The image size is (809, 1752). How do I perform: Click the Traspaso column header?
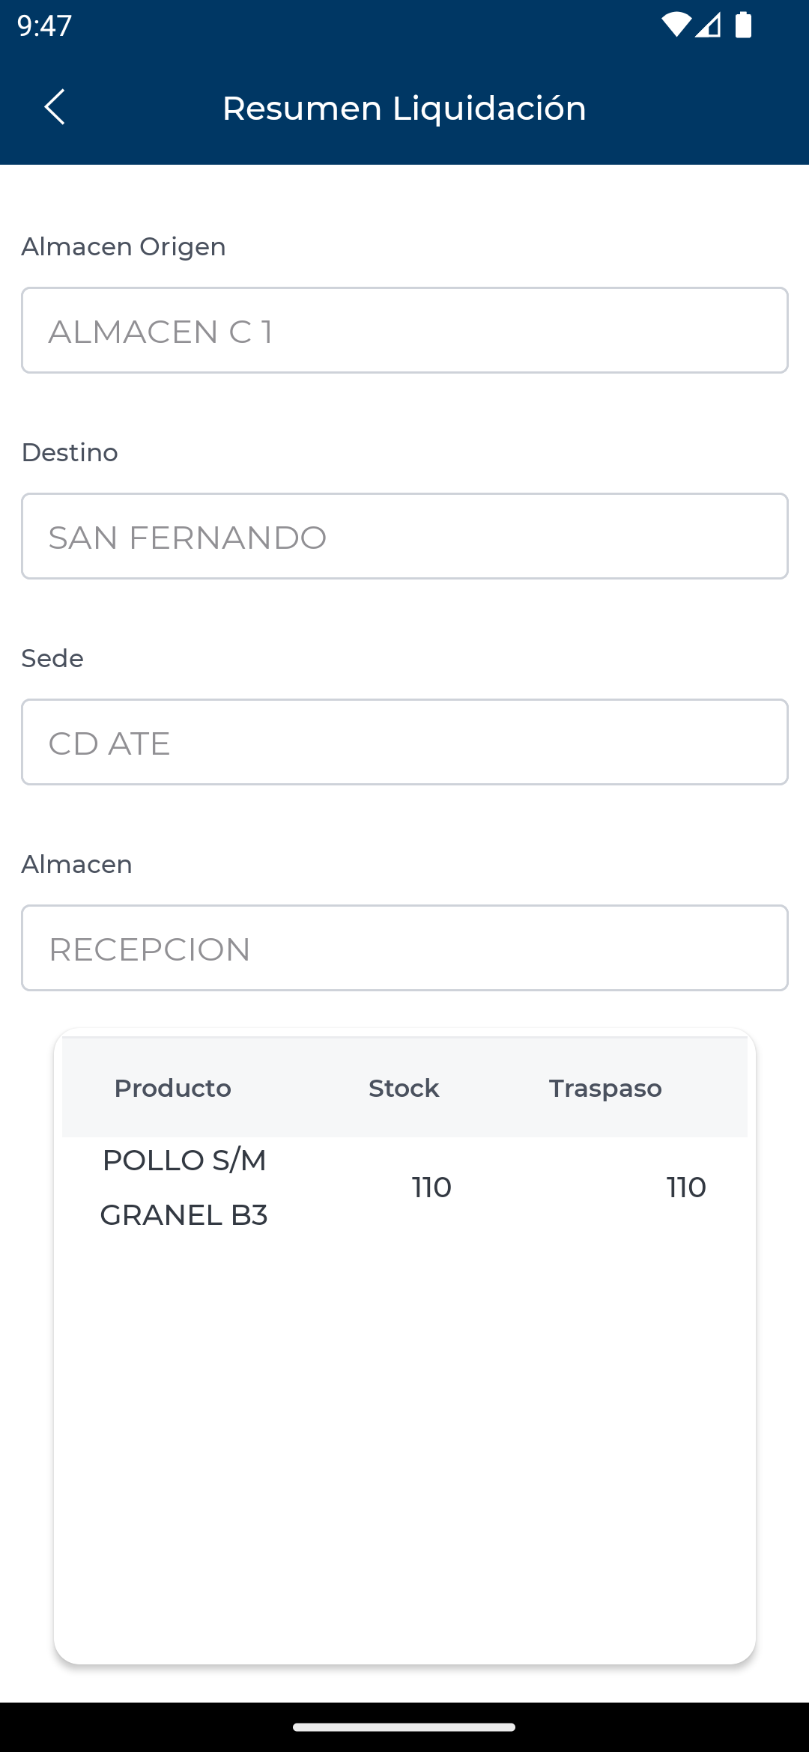(605, 1088)
